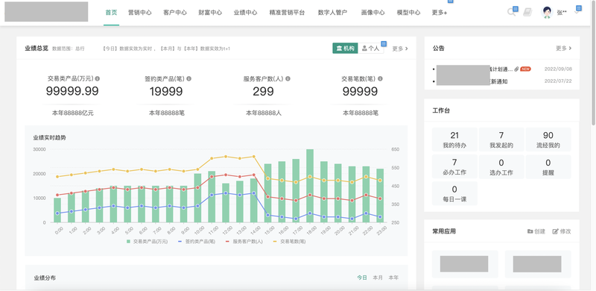Image resolution: width=596 pixels, height=291 pixels.
Task: Click the 修改 edit icon in 常用应用
Action: point(555,231)
